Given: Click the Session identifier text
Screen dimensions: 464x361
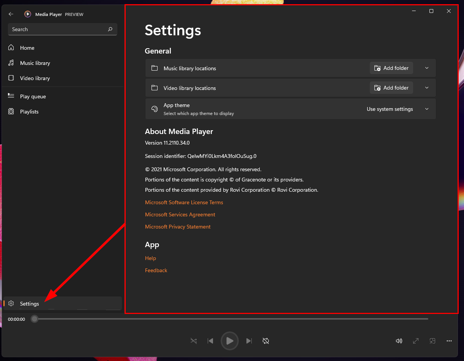Looking at the screenshot, I should tap(201, 156).
